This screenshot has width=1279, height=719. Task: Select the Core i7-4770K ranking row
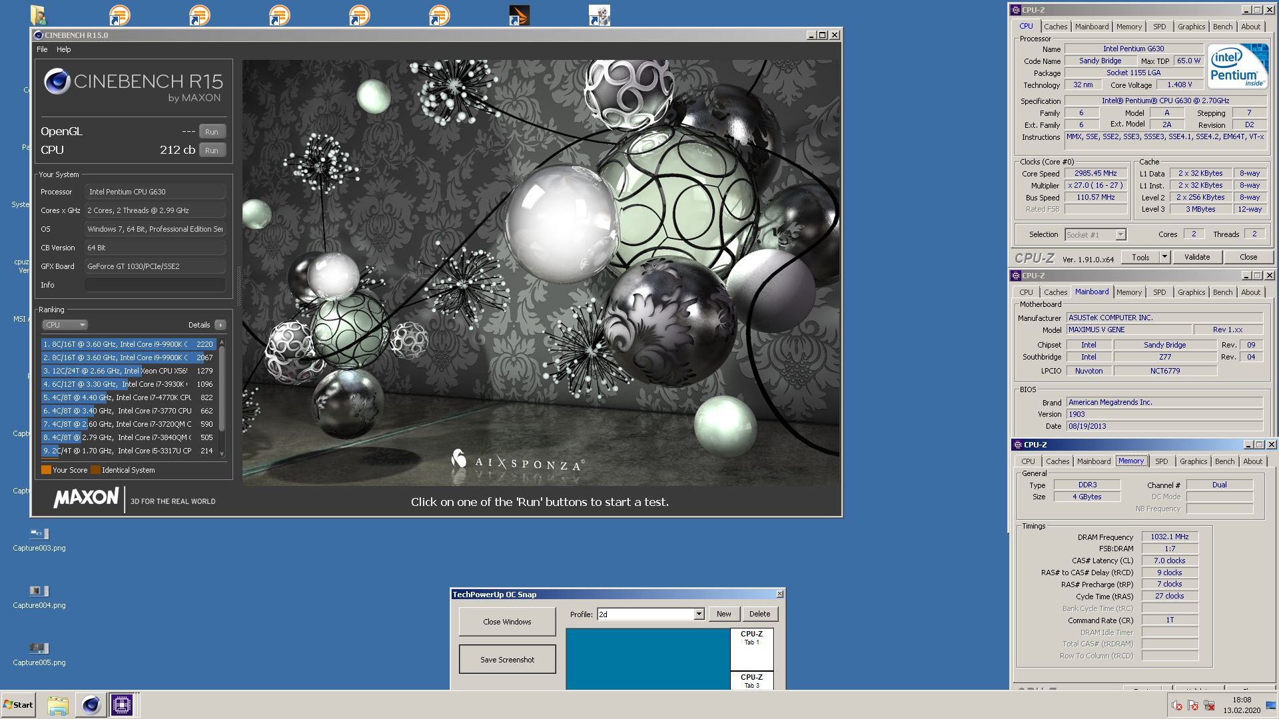click(128, 397)
